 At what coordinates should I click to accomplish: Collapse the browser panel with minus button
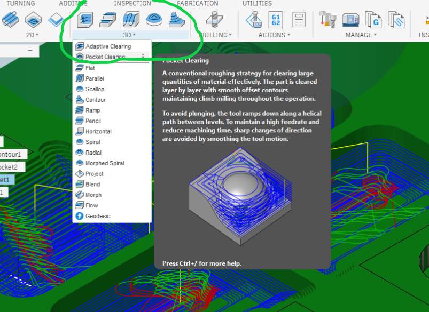tap(30, 51)
